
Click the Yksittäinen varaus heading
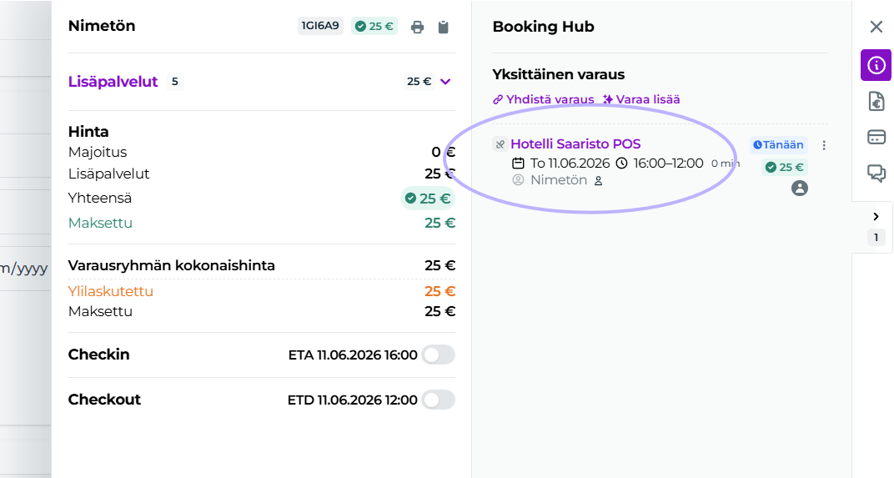point(558,74)
